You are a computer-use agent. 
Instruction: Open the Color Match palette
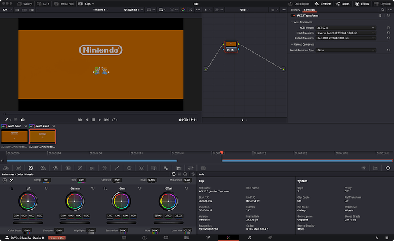[x=18, y=168]
